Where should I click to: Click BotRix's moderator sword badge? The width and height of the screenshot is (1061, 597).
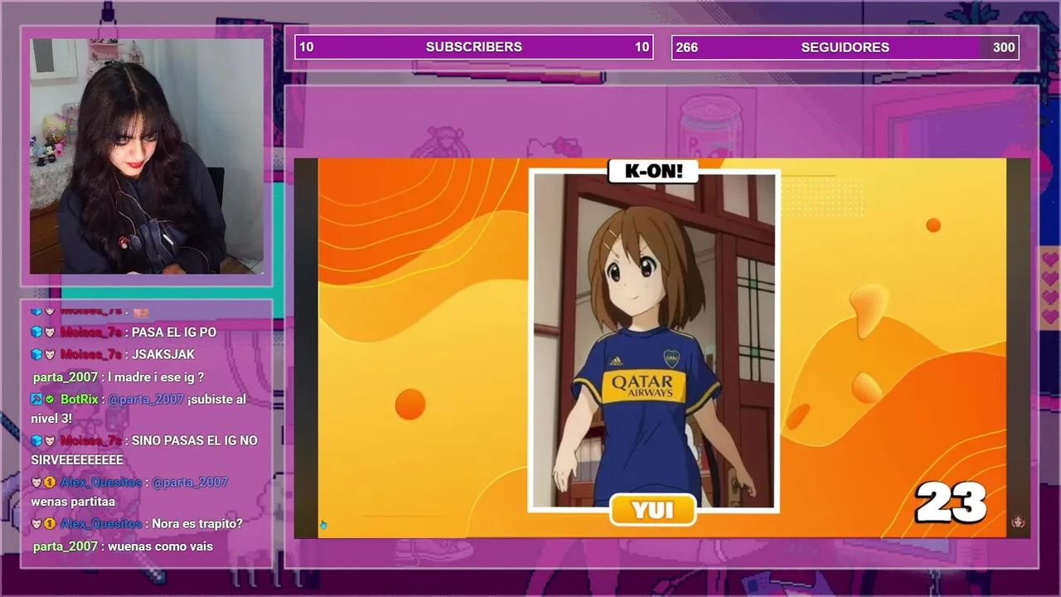click(36, 399)
